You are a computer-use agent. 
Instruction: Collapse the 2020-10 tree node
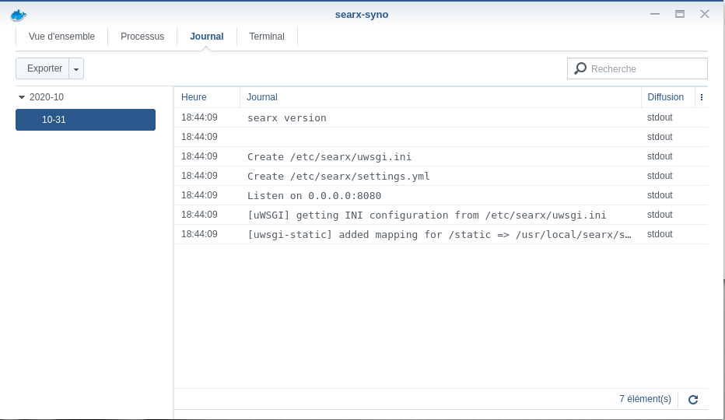pyautogui.click(x=22, y=97)
